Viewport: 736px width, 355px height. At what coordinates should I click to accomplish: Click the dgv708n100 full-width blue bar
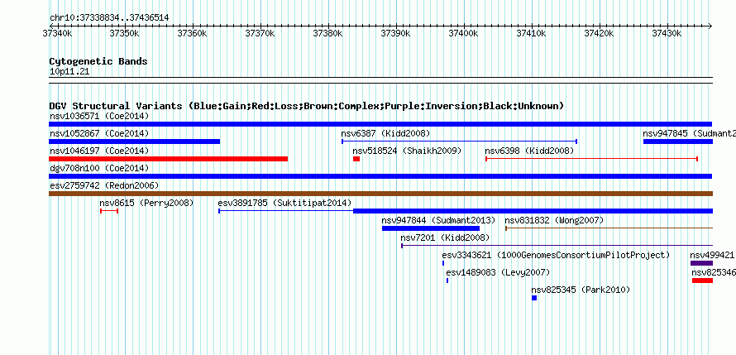pyautogui.click(x=380, y=176)
